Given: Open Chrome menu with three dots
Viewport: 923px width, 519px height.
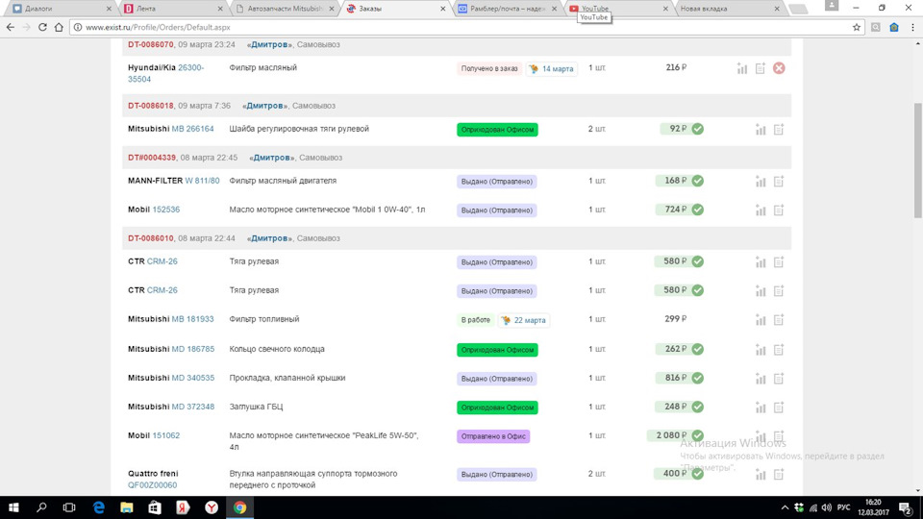Looking at the screenshot, I should pos(912,27).
